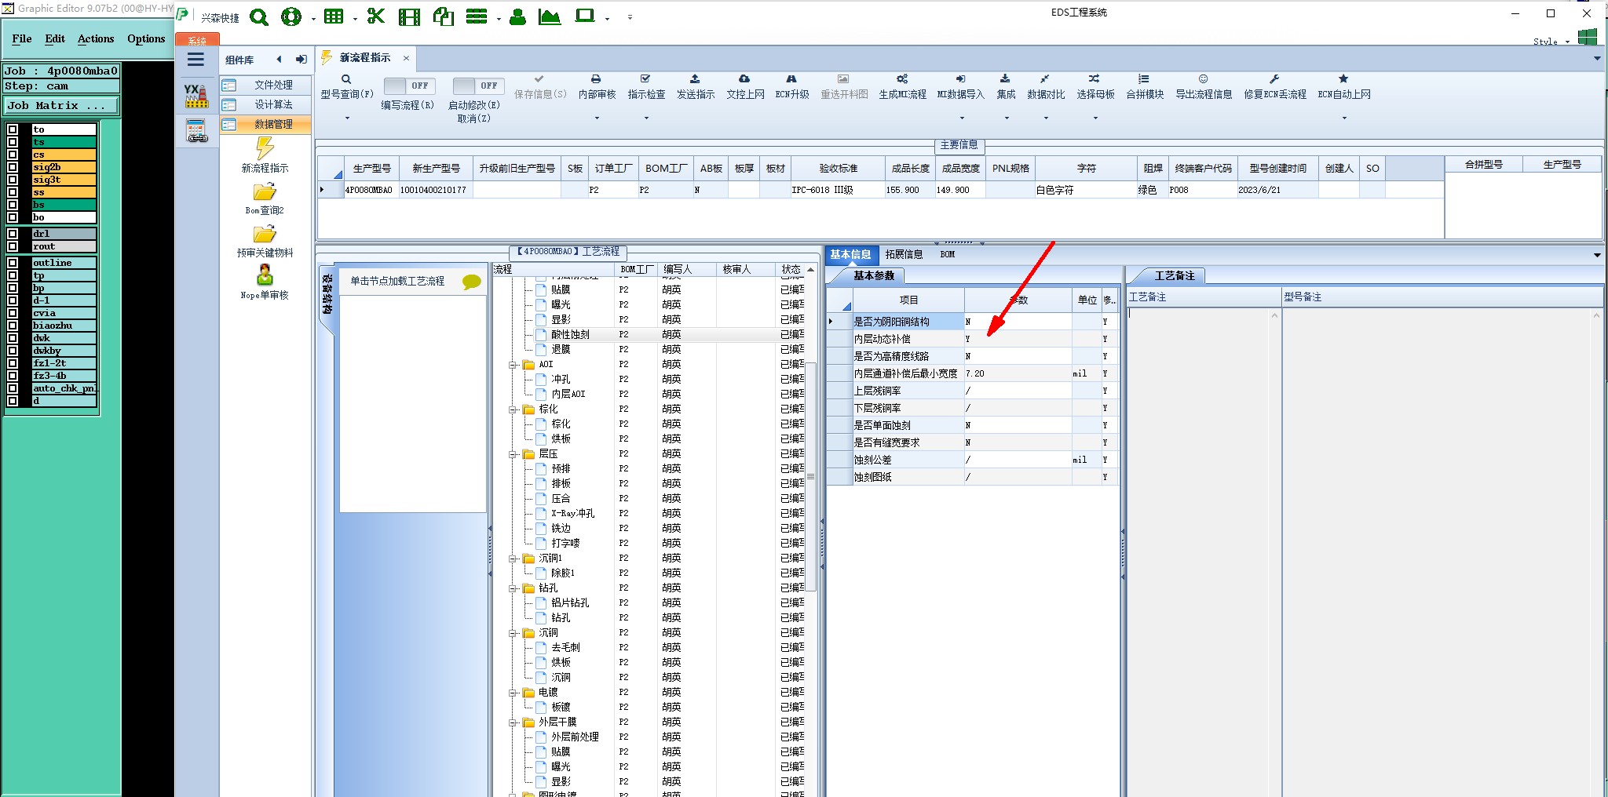Click 合拼模块 list button

click(1145, 86)
